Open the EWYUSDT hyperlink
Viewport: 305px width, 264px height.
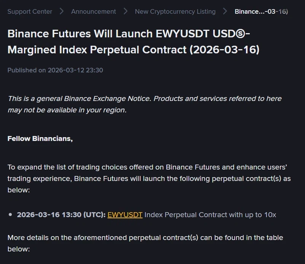125,214
